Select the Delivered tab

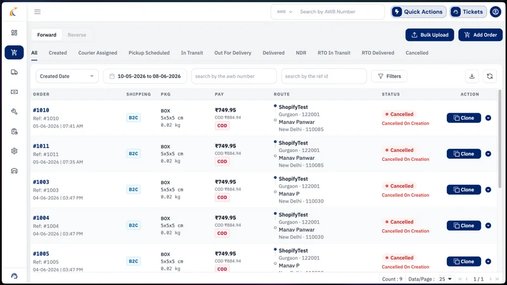pos(274,53)
